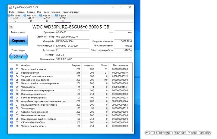
Task: Click status icon for attribute 01
Action: pyautogui.click(x=12, y=69)
